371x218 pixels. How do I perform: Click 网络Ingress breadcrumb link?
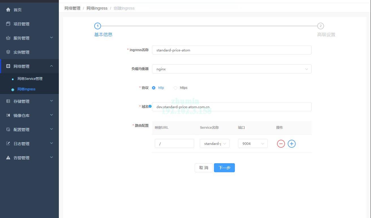tap(97, 8)
